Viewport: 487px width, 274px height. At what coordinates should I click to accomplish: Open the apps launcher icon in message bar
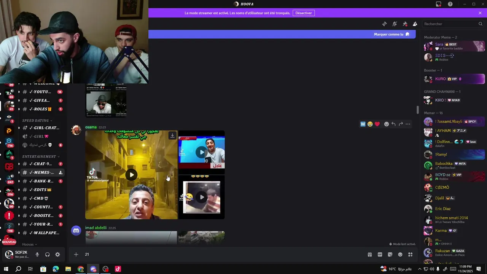point(411,255)
